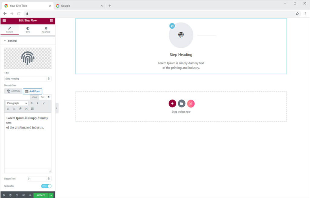Toggle preview with the eye icon
310x198 pixels.
(30, 195)
